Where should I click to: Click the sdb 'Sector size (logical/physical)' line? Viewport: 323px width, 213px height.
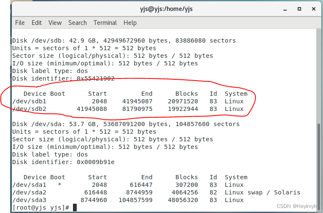113,56
